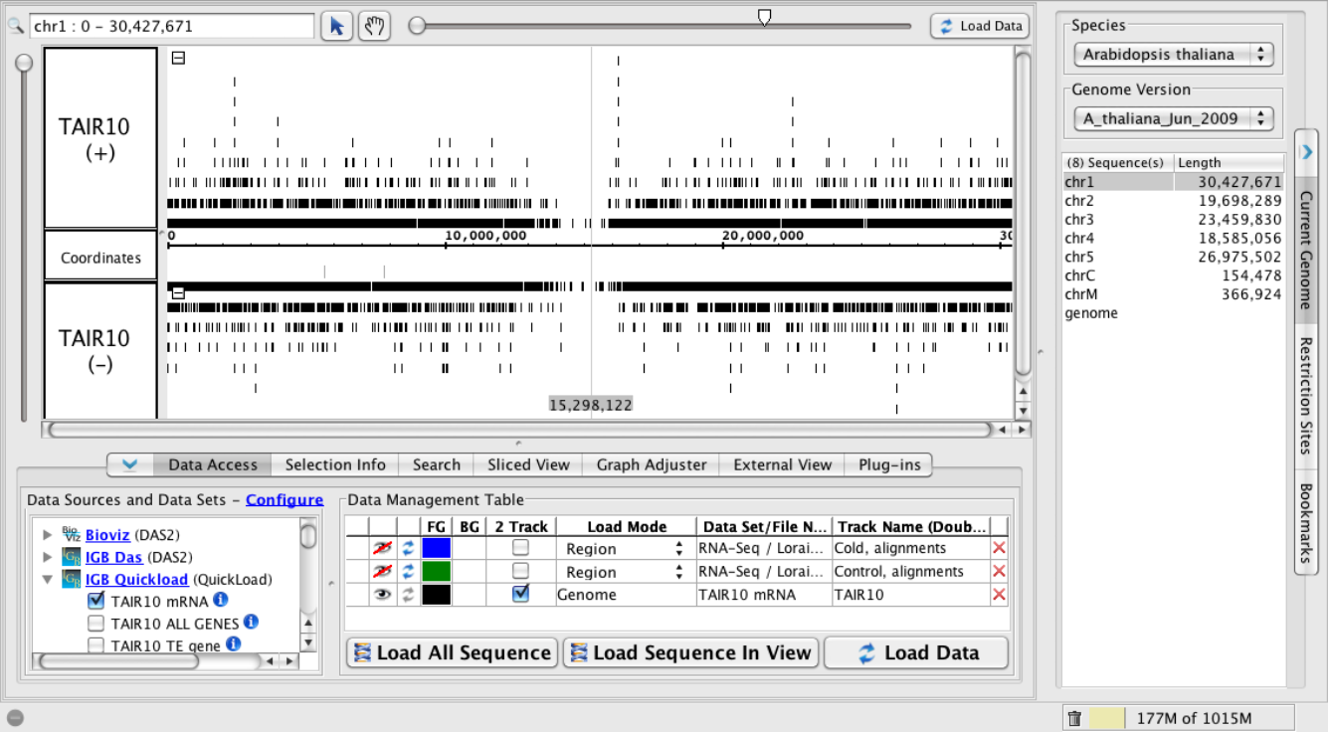Click the vertical zoom slider knob

click(24, 63)
